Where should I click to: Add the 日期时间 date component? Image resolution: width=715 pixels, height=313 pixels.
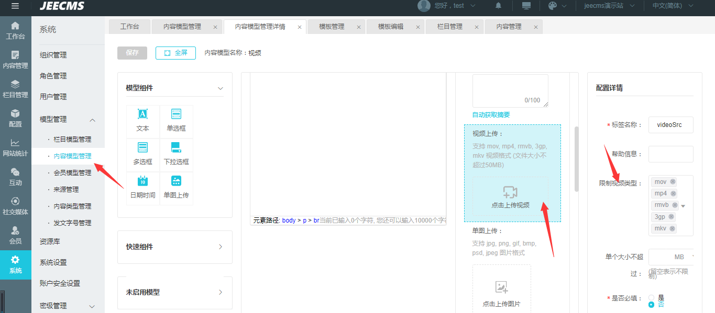point(142,188)
